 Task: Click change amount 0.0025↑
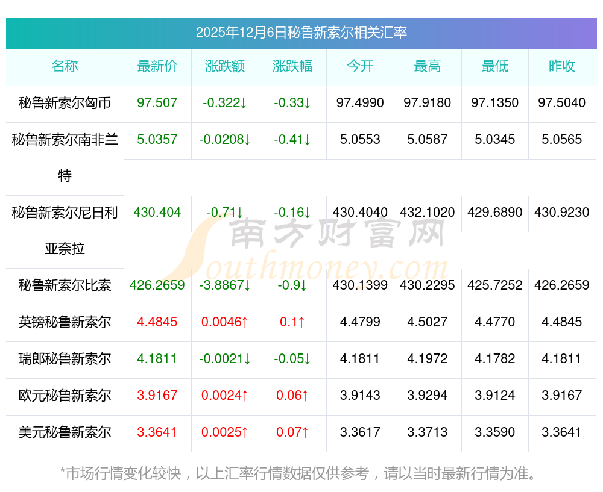[225, 432]
